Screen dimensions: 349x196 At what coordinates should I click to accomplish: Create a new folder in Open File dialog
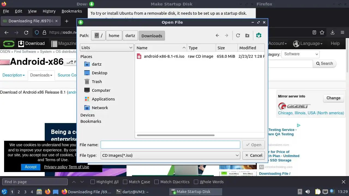247,36
